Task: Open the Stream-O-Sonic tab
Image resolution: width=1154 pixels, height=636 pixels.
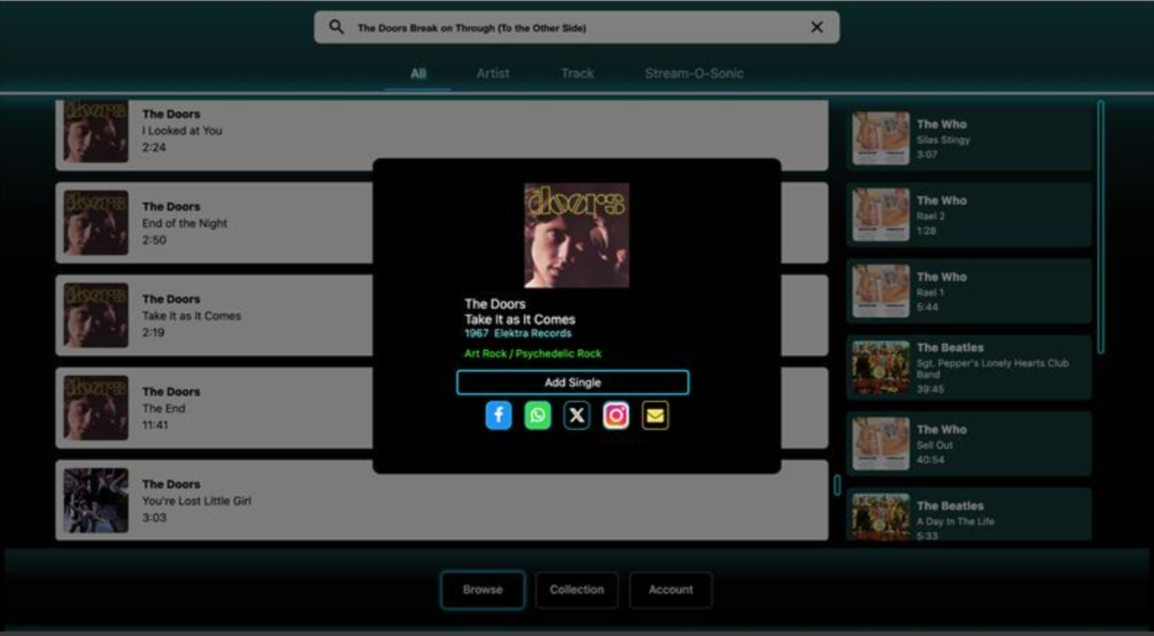Action: coord(694,74)
